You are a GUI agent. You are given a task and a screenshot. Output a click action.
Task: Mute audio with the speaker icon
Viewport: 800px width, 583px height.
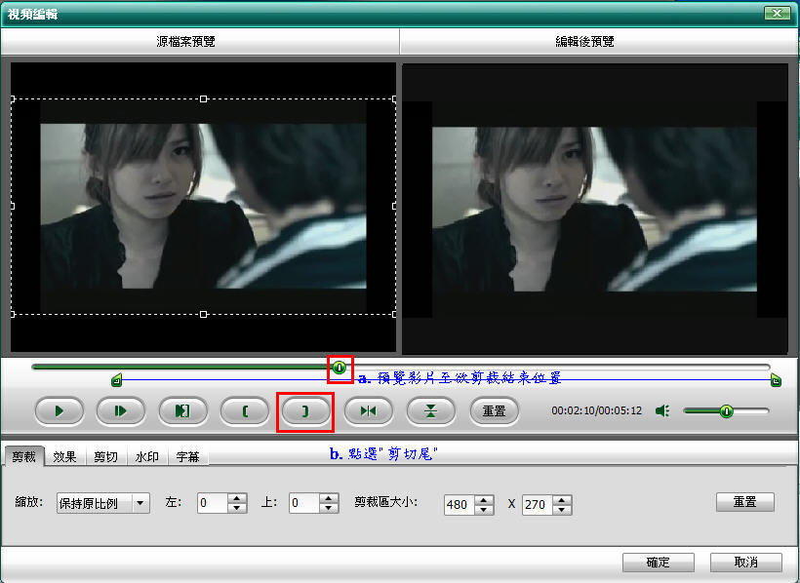pos(663,411)
